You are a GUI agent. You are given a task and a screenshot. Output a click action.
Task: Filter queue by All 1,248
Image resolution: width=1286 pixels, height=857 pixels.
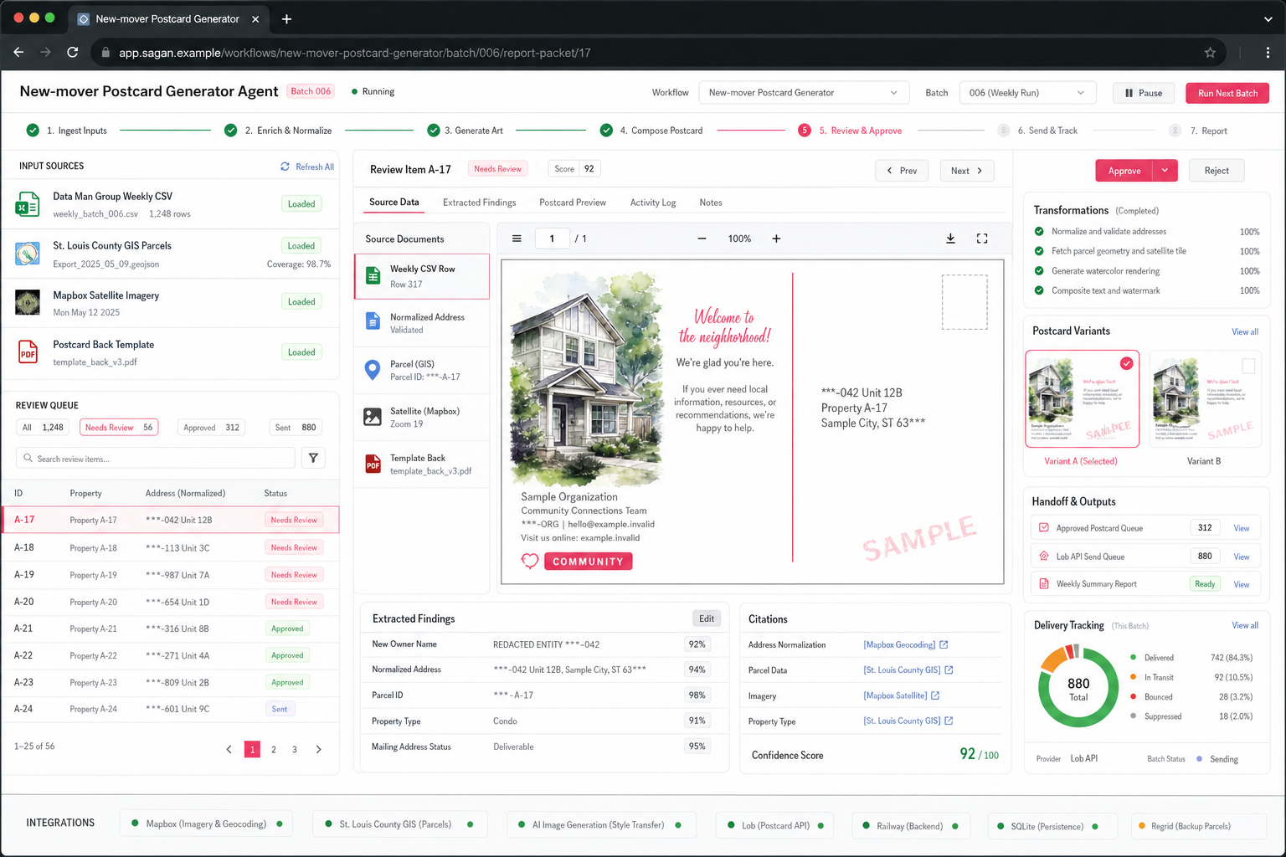click(42, 427)
